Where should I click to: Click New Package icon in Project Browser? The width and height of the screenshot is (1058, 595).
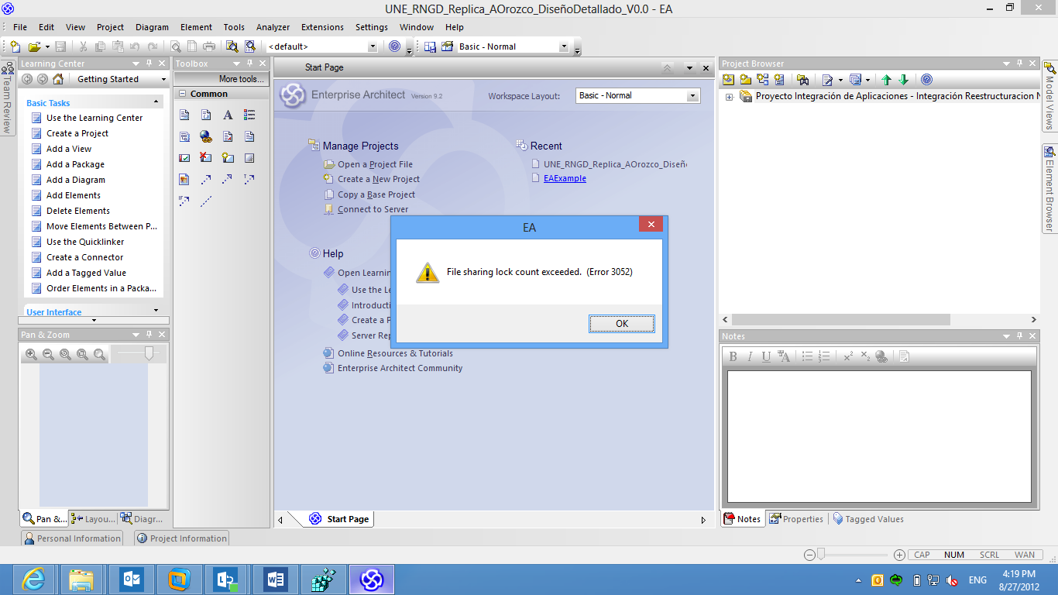745,79
